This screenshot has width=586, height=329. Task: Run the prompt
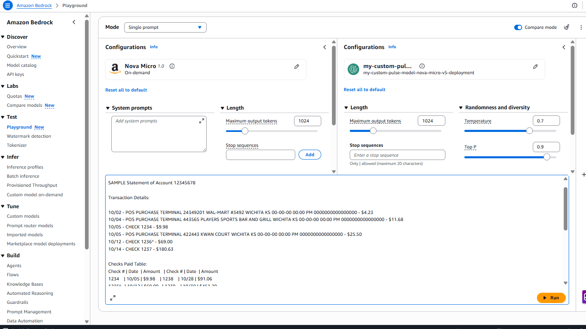point(551,298)
